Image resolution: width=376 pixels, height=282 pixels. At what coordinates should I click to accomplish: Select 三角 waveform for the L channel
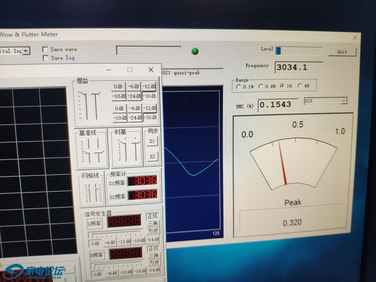tap(153, 223)
